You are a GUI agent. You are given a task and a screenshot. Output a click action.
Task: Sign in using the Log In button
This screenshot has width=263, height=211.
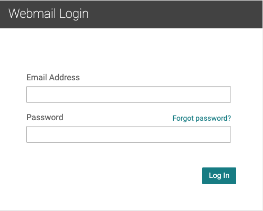pyautogui.click(x=219, y=176)
